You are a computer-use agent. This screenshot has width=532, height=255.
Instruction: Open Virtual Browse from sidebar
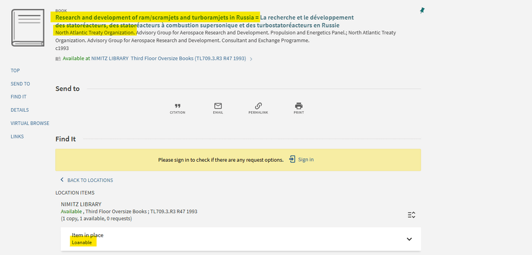(30, 124)
